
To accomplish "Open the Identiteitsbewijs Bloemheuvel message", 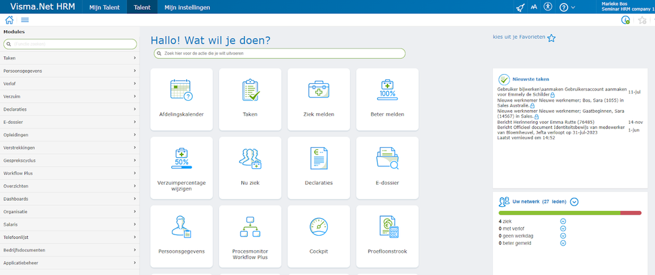I will (560, 130).
